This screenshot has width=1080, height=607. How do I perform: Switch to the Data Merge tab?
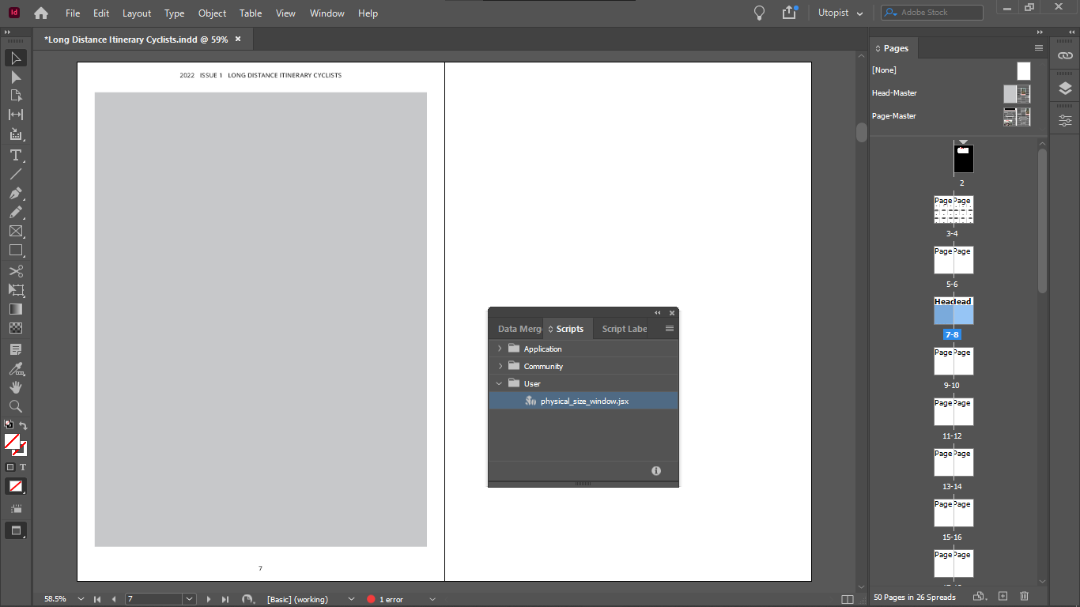coord(518,328)
